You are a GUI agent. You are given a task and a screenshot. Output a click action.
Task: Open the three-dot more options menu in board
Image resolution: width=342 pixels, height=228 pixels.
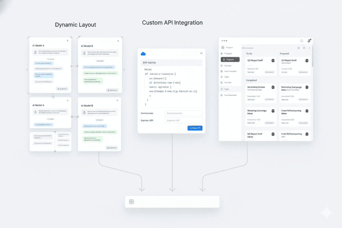point(309,48)
